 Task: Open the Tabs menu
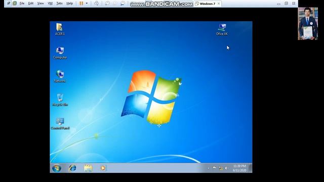tap(60, 4)
